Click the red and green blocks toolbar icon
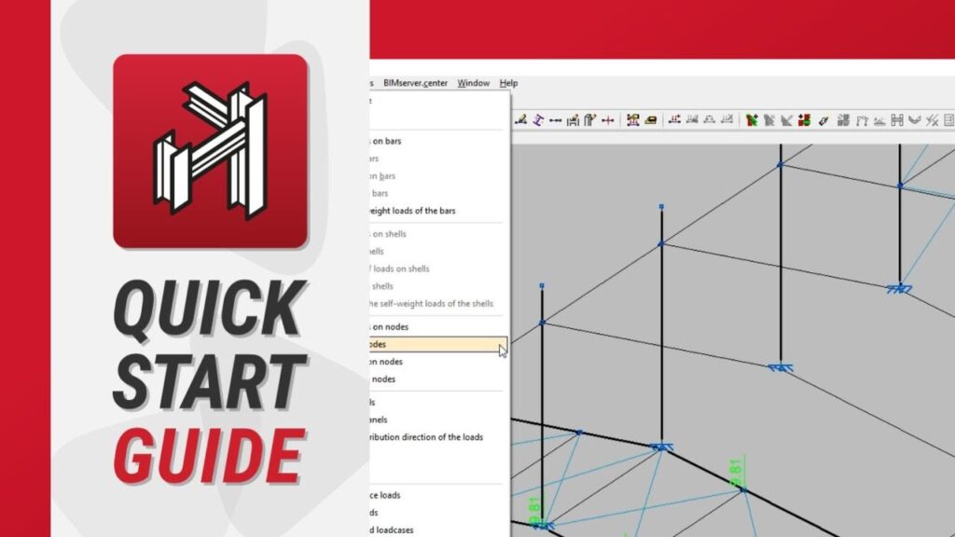This screenshot has width=955, height=537. tap(804, 120)
